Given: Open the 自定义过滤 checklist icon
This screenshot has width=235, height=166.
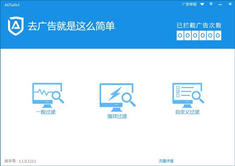Looking at the screenshot, I should click(188, 95).
